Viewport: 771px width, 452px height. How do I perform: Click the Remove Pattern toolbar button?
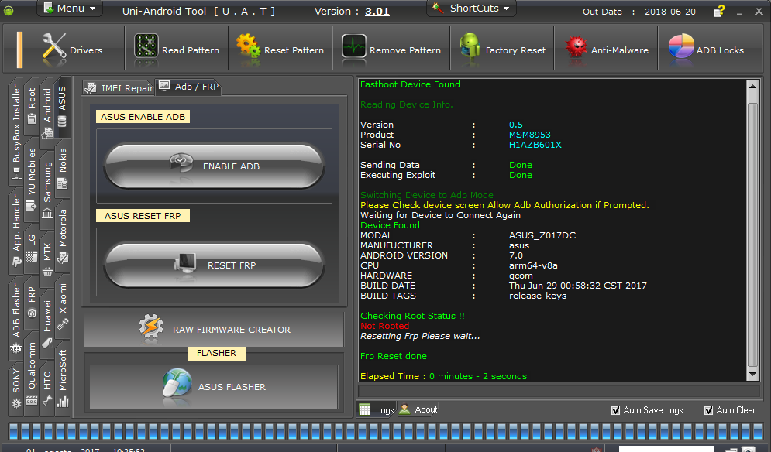click(391, 50)
